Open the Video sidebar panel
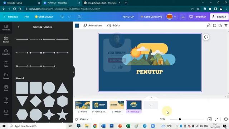 tap(6, 113)
